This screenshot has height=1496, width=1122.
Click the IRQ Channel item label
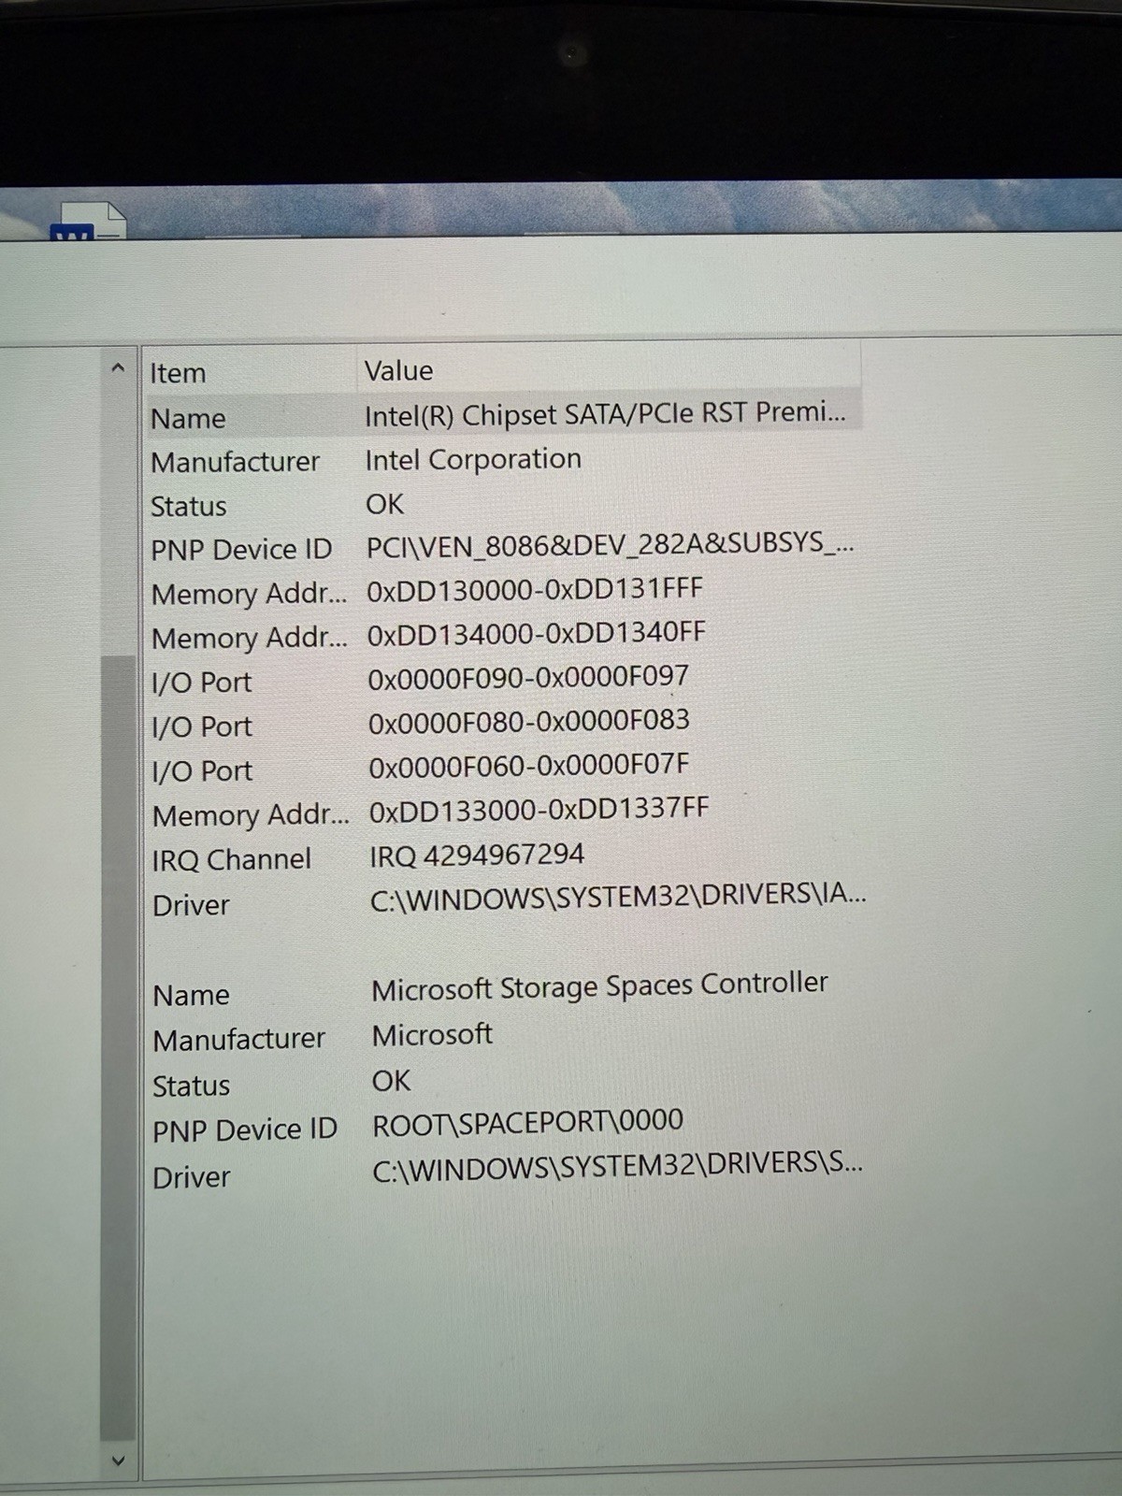point(231,859)
